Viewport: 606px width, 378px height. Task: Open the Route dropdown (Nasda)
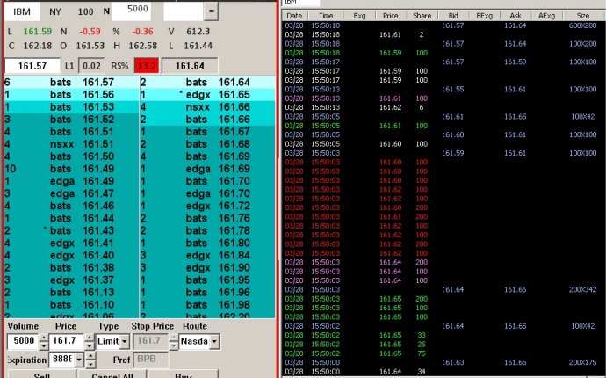213,341
